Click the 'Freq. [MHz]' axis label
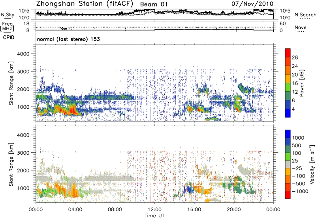Image resolution: width=316 pixels, height=218 pixels. tap(8, 27)
